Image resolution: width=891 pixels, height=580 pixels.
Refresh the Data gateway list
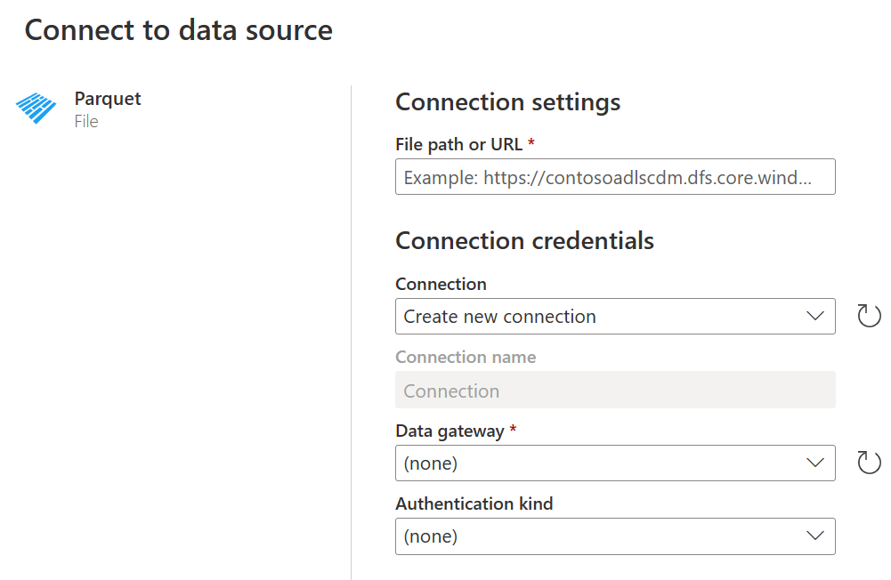tap(869, 463)
